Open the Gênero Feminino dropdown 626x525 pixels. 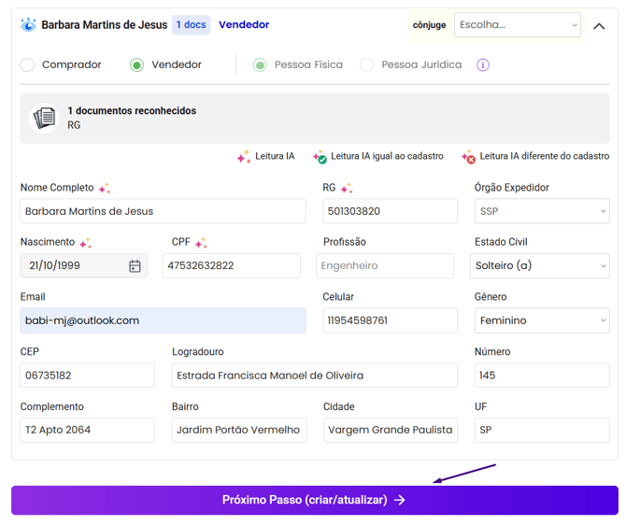pos(541,320)
